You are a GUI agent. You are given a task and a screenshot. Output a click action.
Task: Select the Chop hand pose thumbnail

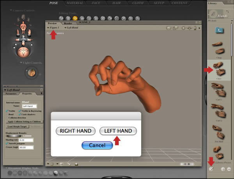click(x=219, y=50)
